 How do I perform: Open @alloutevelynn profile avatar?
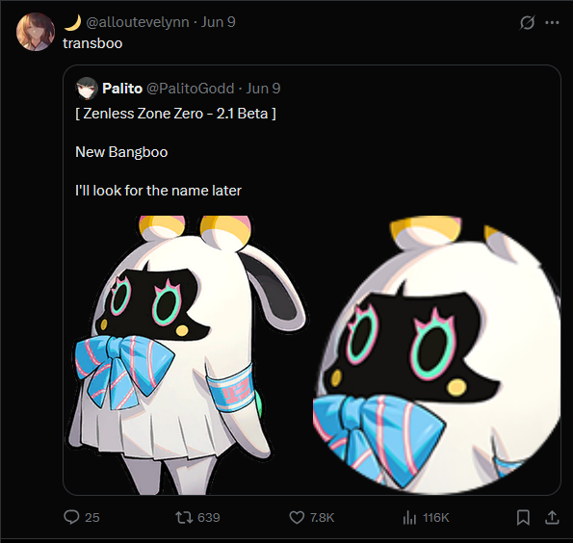point(36,32)
